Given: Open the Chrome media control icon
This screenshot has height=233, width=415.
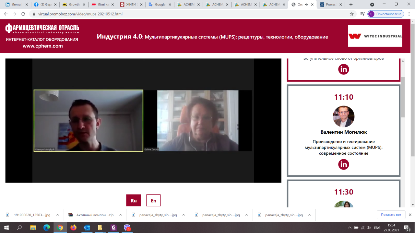Looking at the screenshot, I should click(x=362, y=14).
